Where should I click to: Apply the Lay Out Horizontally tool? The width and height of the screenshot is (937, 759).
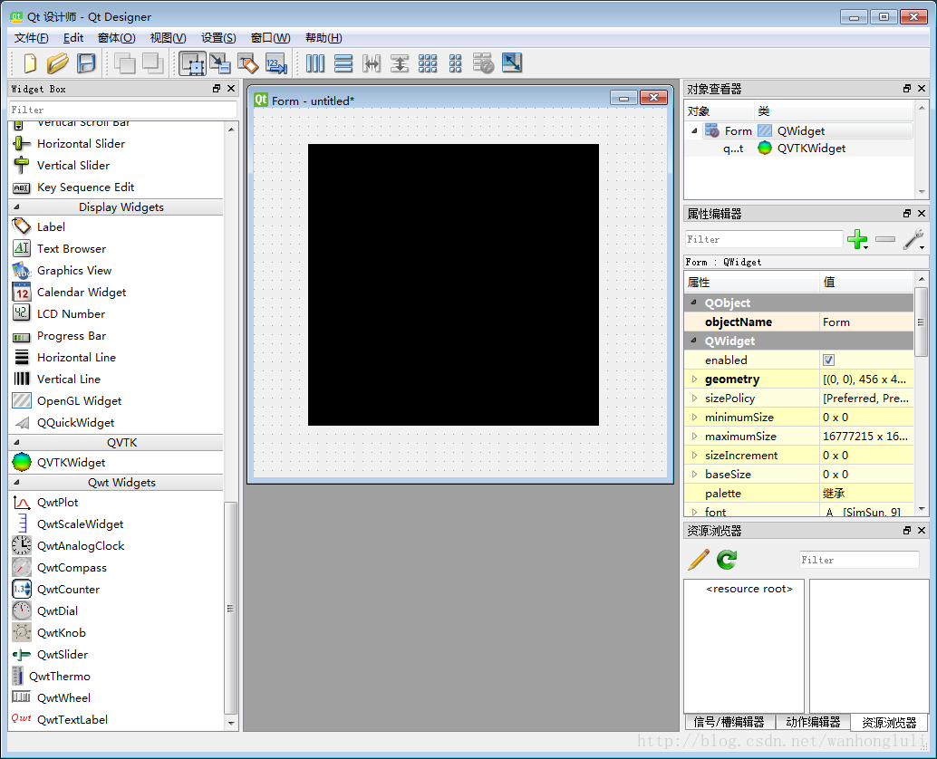(x=315, y=63)
